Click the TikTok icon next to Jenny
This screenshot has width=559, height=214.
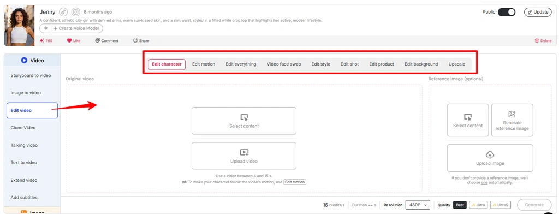coord(63,12)
